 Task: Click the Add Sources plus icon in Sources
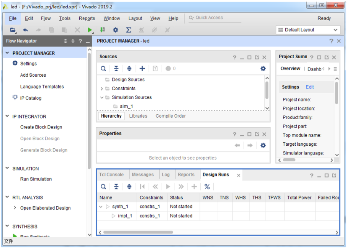[x=142, y=69]
